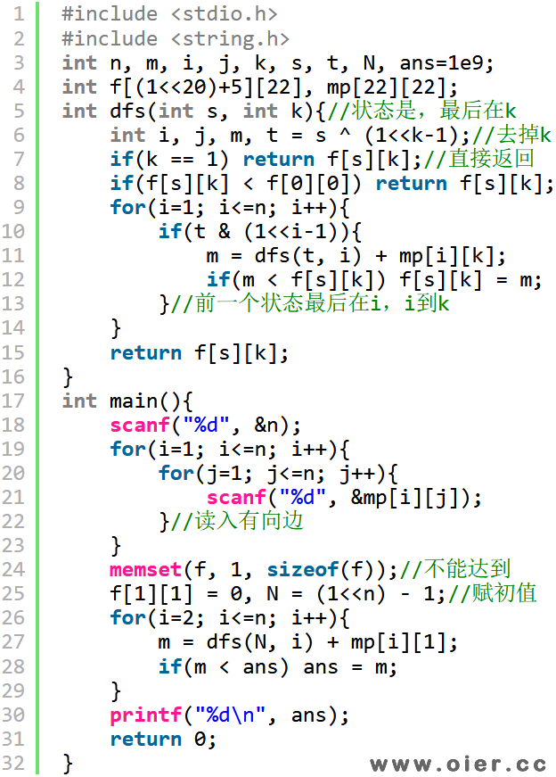Viewport: 556px width, 777px height.
Task: Click line number 1 in the gutter
Action: pos(19,14)
